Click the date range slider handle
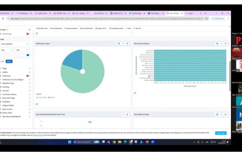 (x=28, y=55)
